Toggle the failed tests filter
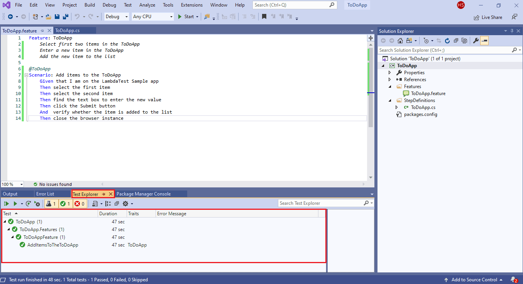523x284 pixels. pos(79,204)
